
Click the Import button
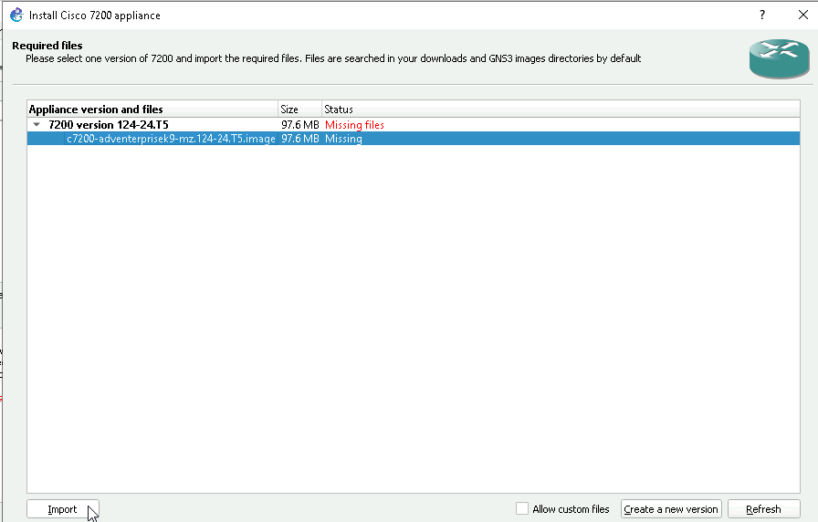tap(63, 509)
